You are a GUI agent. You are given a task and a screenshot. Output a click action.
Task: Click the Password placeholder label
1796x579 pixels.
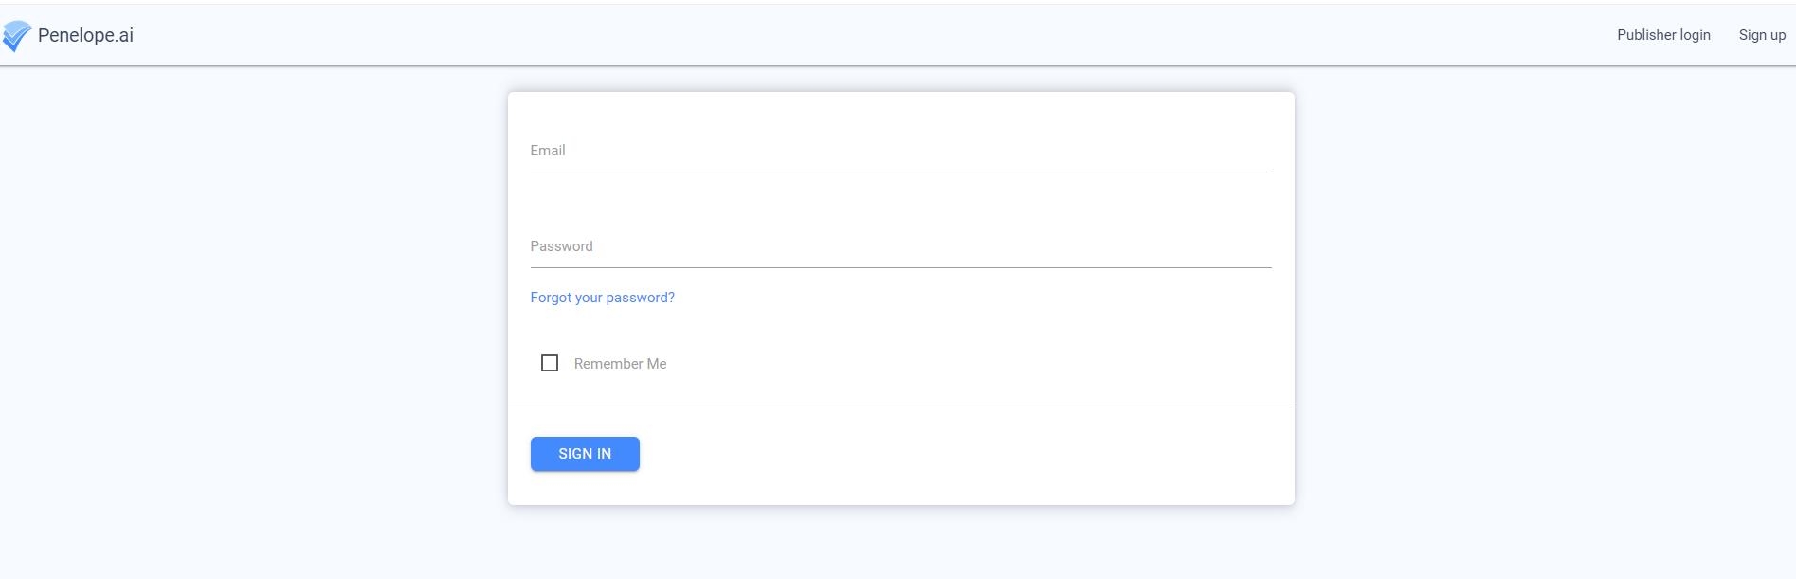coord(561,246)
